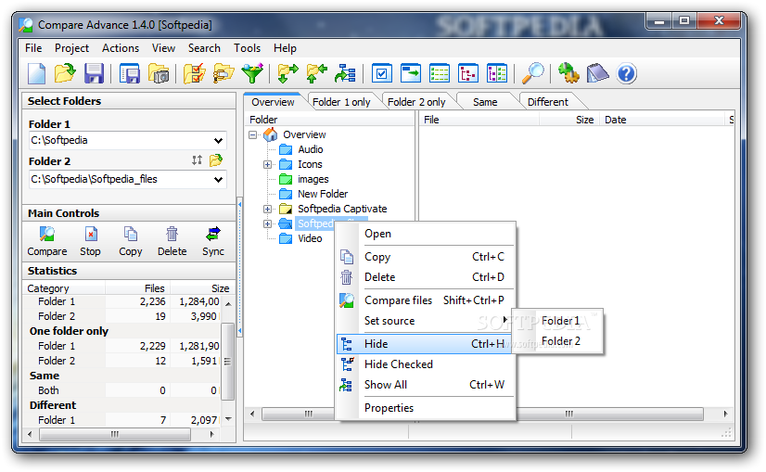Viewport: 766px width, 472px height.
Task: Click the magnifying glass search icon
Action: [x=532, y=74]
